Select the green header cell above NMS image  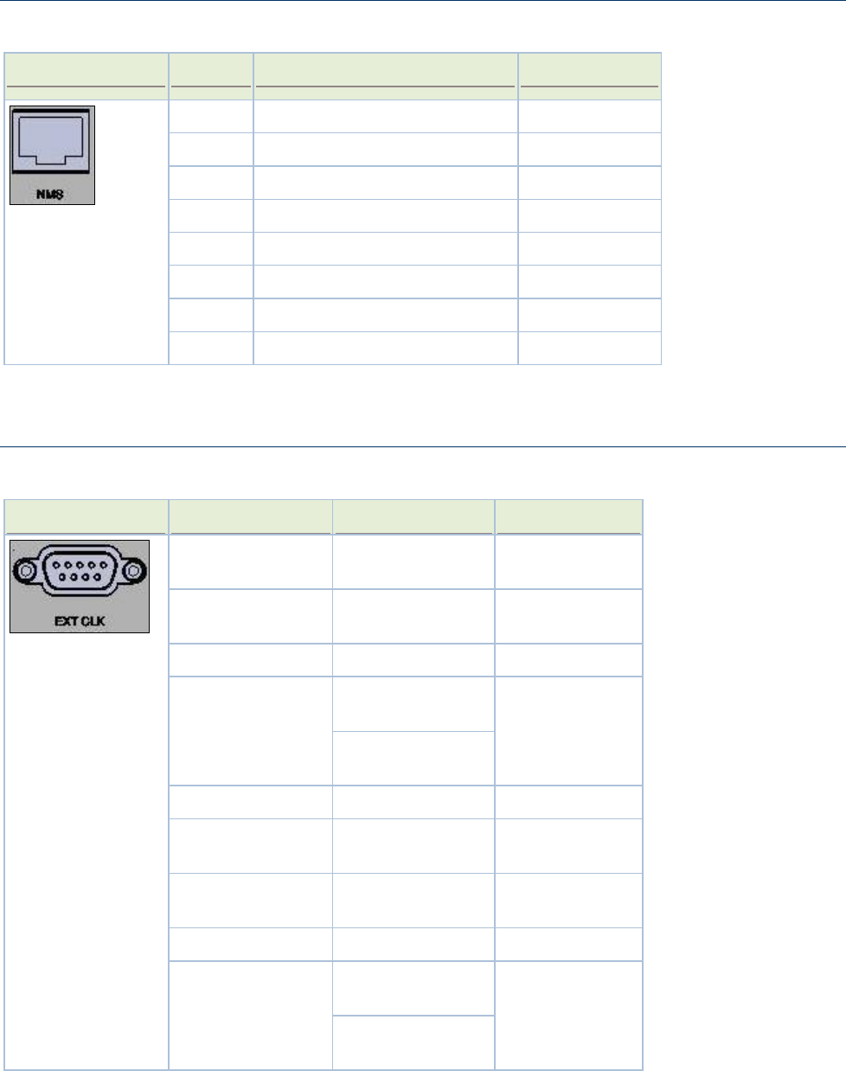click(x=87, y=70)
